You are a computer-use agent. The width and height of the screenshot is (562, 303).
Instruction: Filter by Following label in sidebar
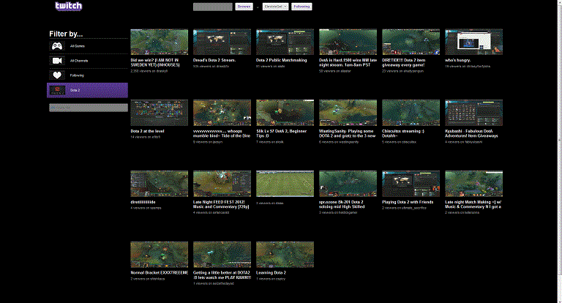pos(77,75)
